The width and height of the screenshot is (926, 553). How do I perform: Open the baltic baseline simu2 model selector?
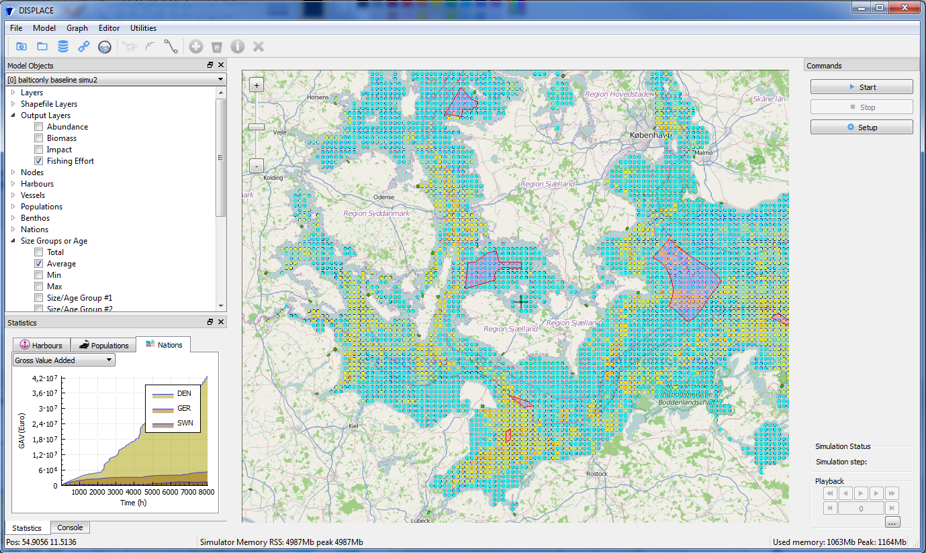pos(115,79)
